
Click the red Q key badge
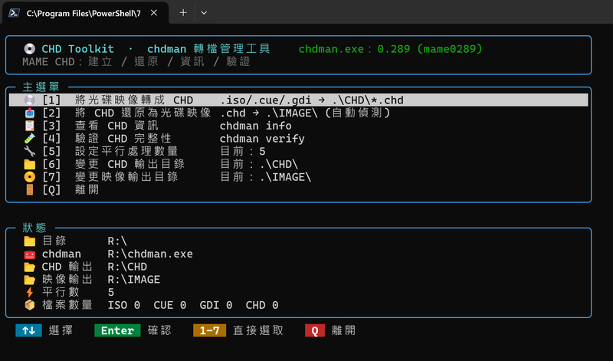click(315, 330)
